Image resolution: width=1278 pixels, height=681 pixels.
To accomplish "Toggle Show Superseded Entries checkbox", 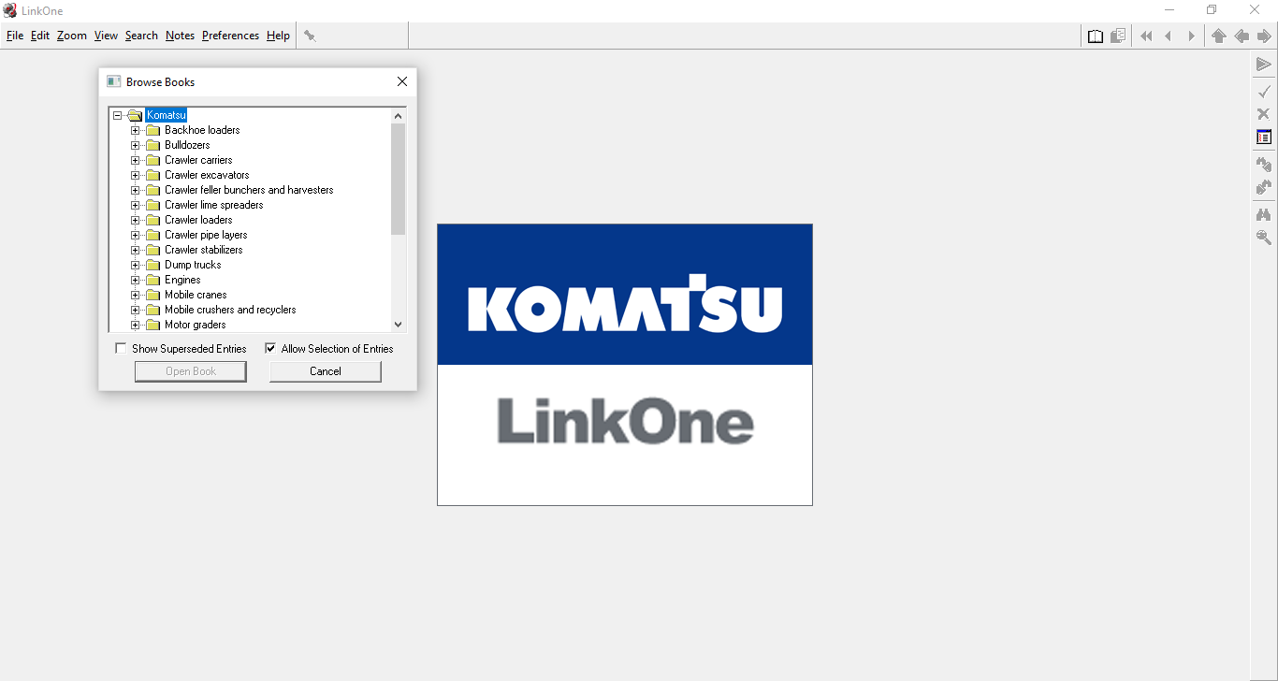I will coord(121,348).
